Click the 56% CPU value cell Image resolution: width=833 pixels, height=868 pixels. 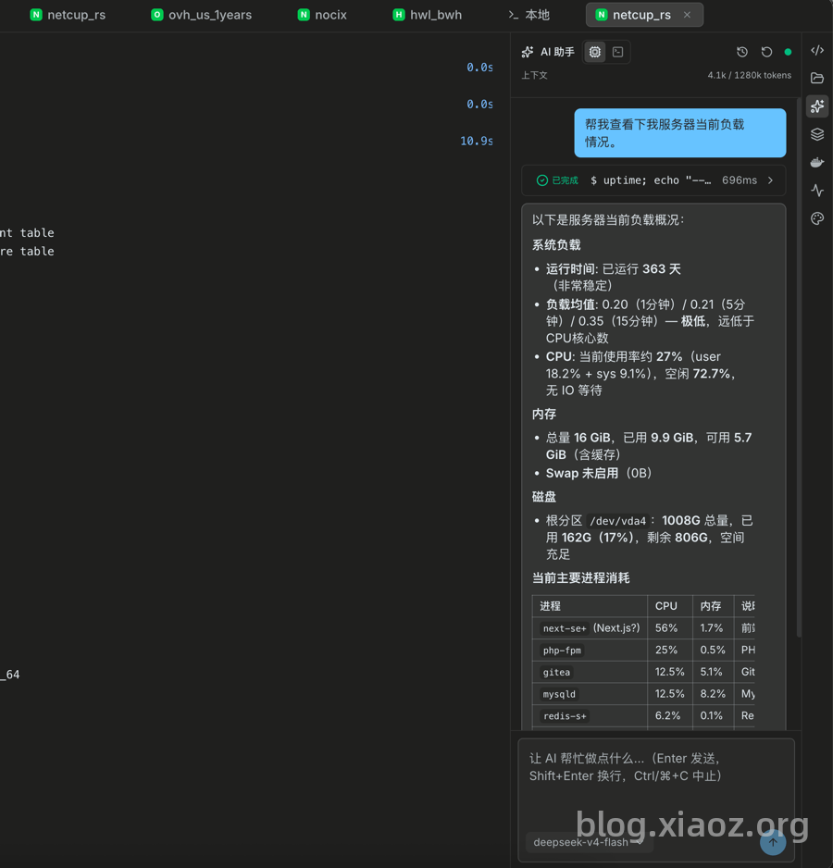670,627
